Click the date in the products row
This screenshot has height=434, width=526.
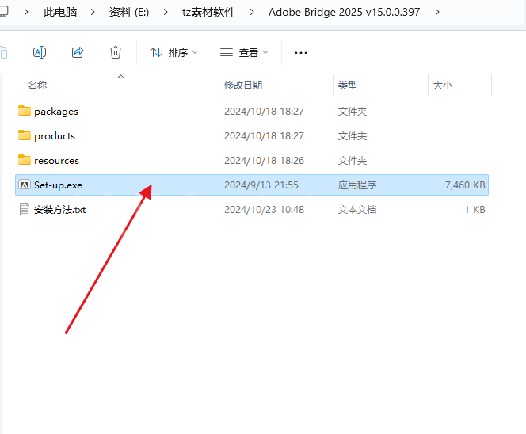(x=265, y=136)
